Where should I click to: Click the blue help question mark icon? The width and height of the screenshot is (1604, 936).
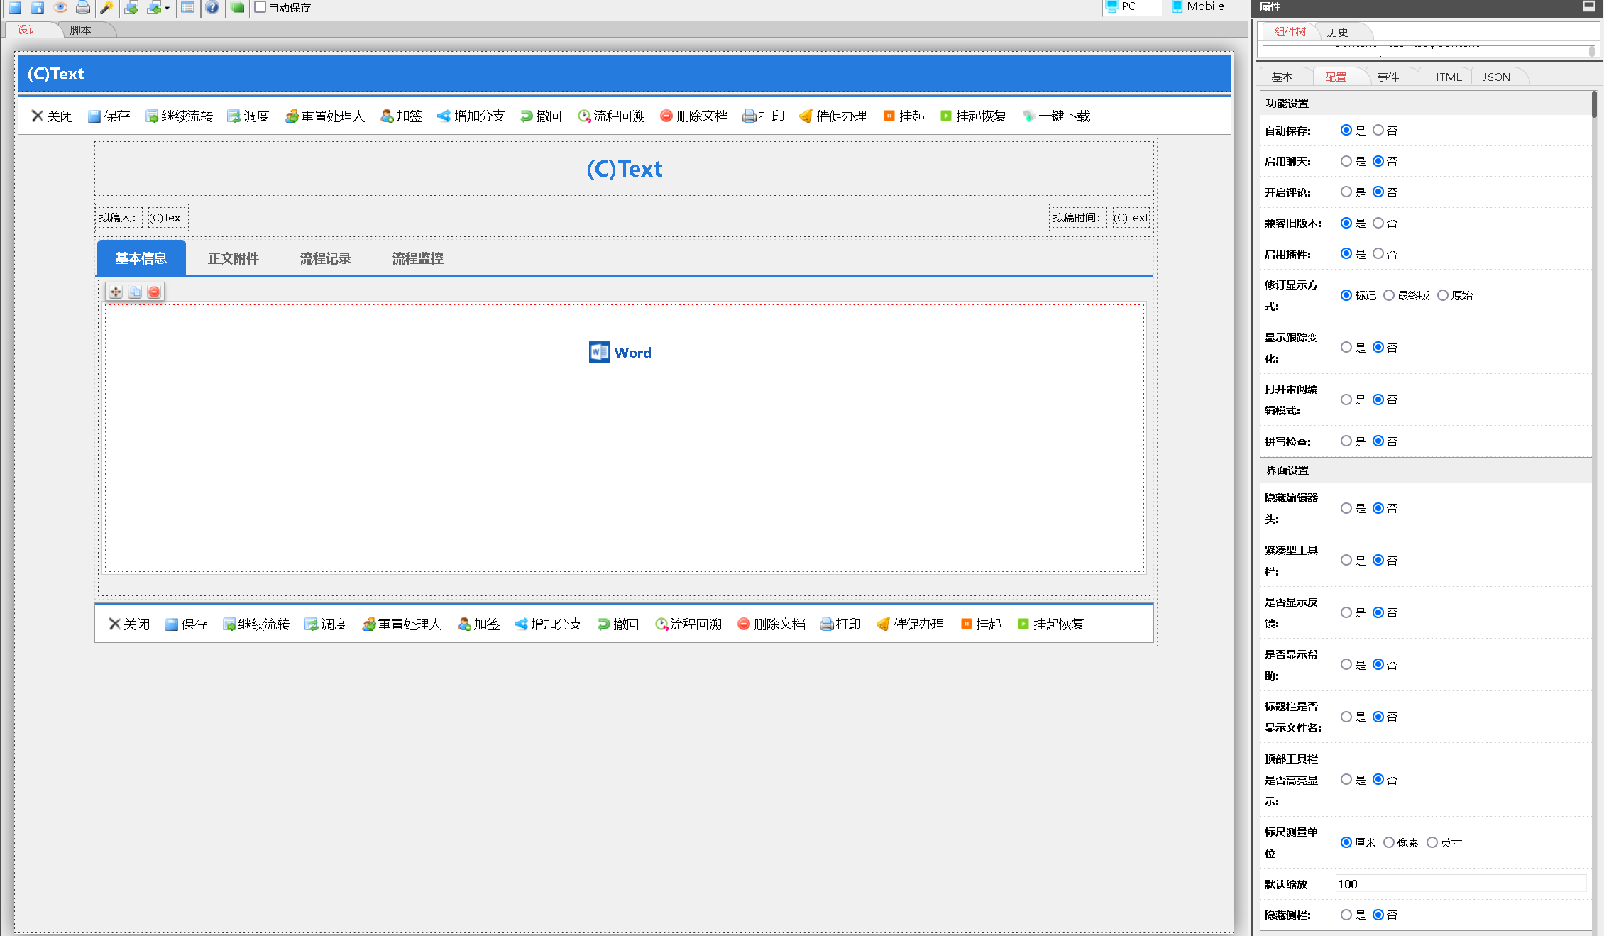pos(212,8)
